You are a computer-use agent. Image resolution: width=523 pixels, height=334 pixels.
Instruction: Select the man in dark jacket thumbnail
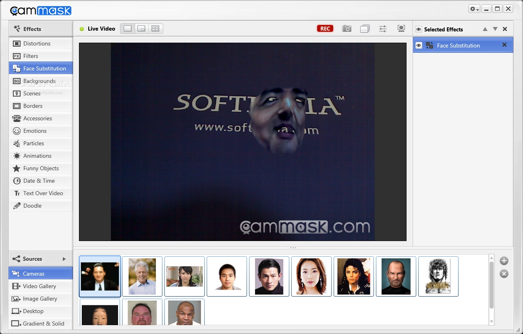point(269,276)
